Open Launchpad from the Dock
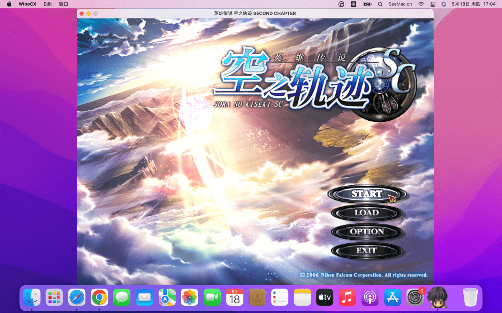Screen dimensions: 502x313 [54, 297]
